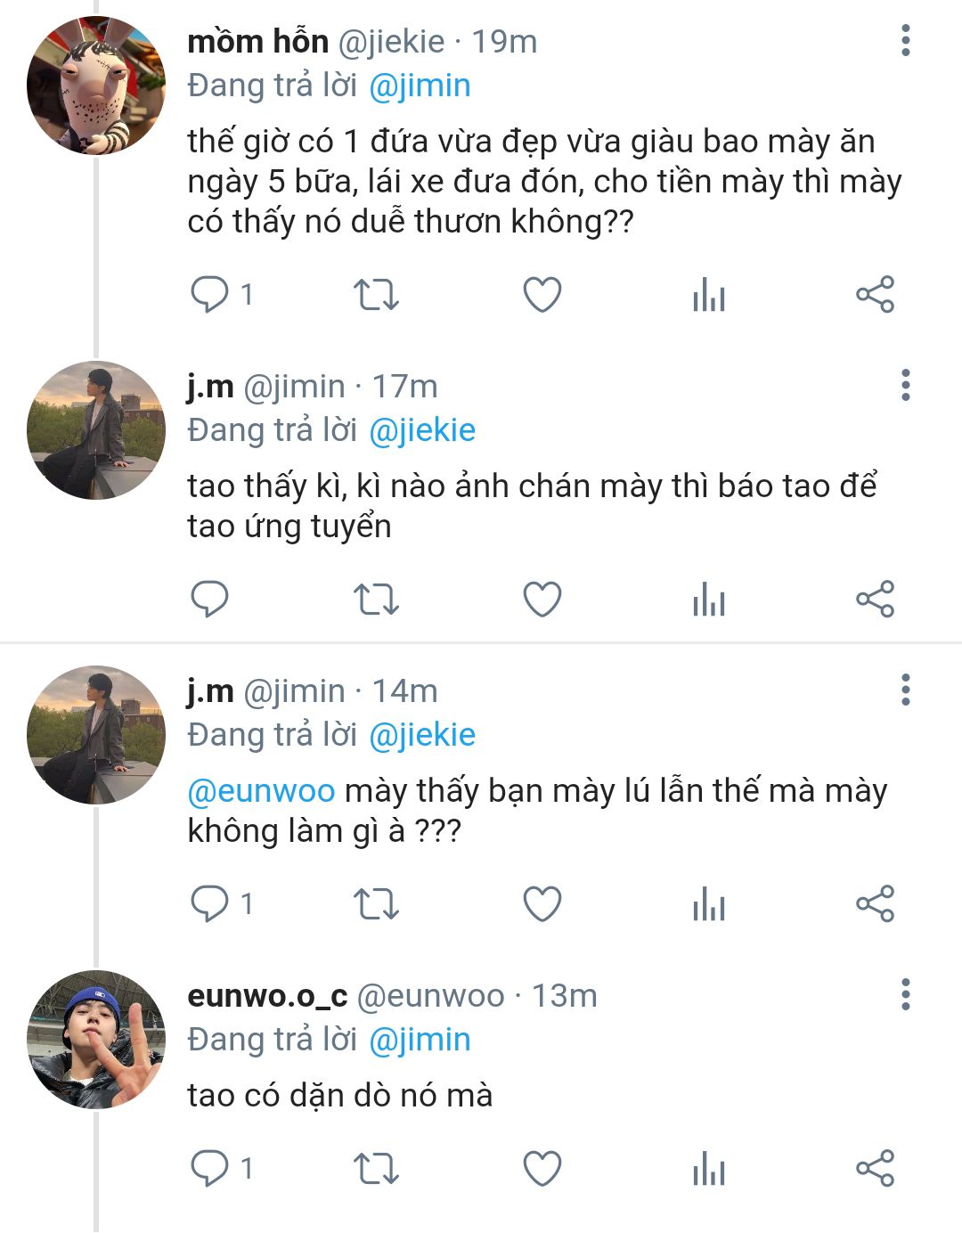Like j.m's tweet about ứng tuyển
The image size is (962, 1233).
click(542, 600)
